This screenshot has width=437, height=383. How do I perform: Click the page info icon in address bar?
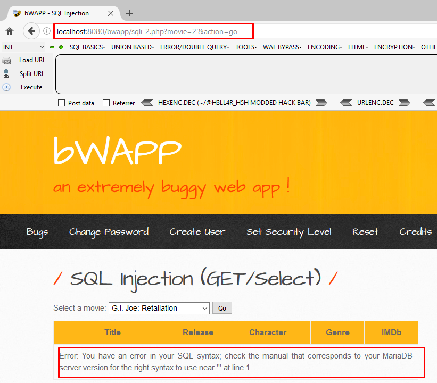(x=47, y=31)
